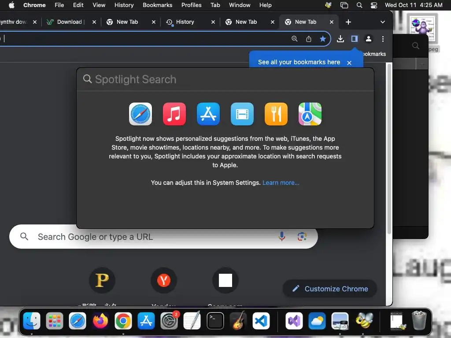This screenshot has width=451, height=338.
Task: Click the Spotlight magnifier in the menu bar
Action: 359,5
